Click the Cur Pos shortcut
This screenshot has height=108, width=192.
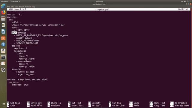point(115,103)
